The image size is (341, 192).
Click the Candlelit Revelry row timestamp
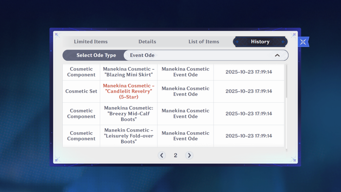[x=249, y=91]
